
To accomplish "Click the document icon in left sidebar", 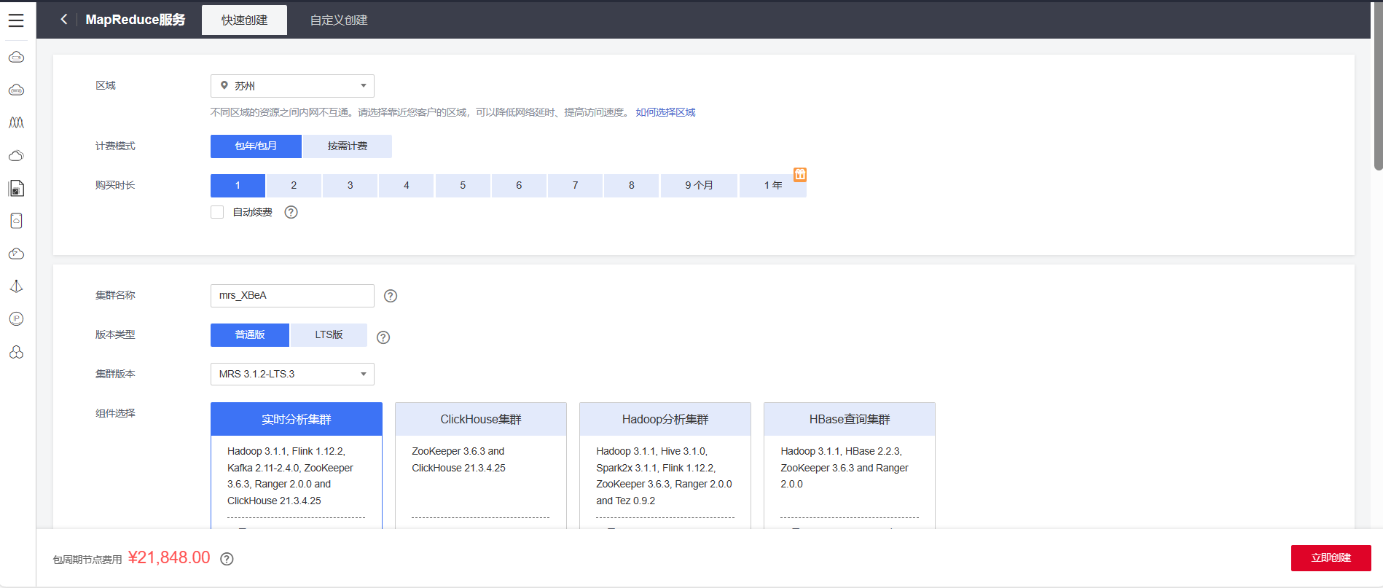I will coord(16,189).
